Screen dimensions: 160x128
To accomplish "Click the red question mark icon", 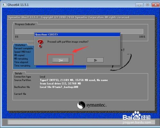I will tap(40, 43).
